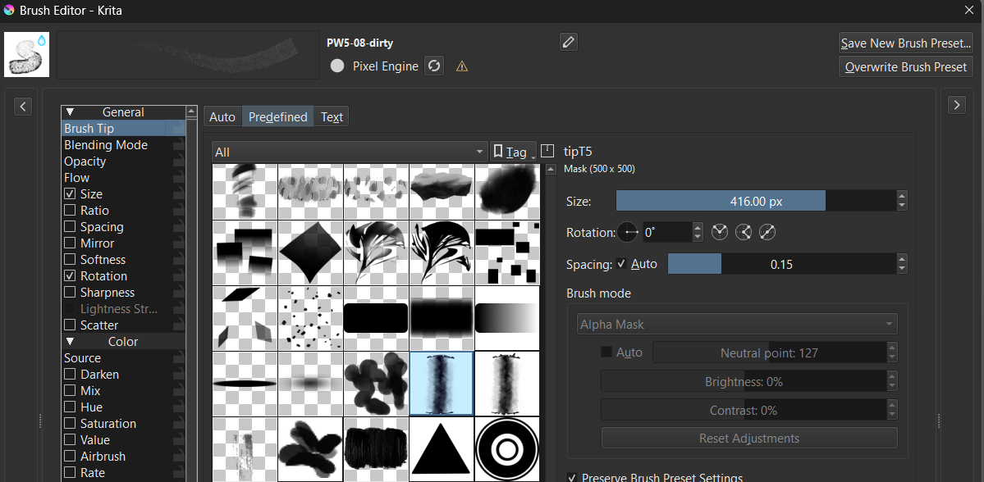Click the first rotation flip icon after the angle field
The image size is (984, 482).
tap(720, 233)
